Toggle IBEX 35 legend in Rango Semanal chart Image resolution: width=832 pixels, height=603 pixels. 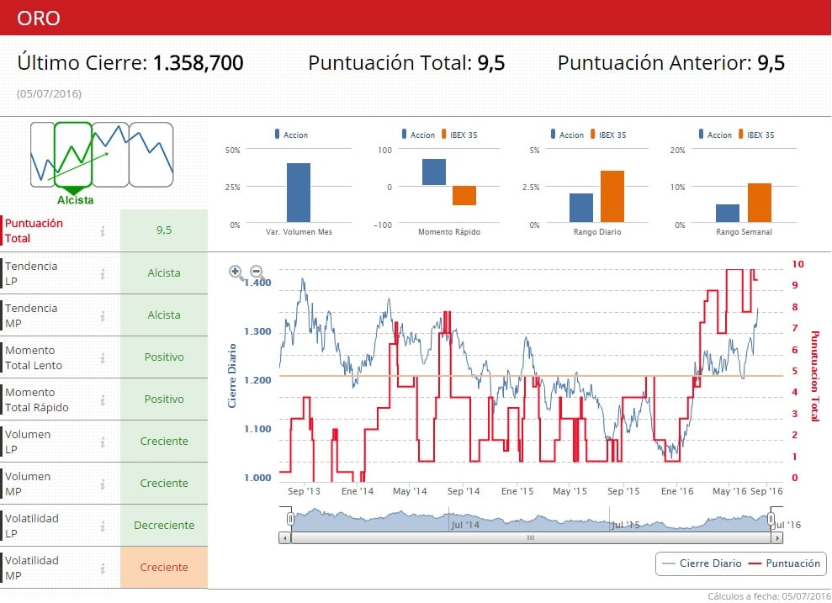pyautogui.click(x=756, y=135)
